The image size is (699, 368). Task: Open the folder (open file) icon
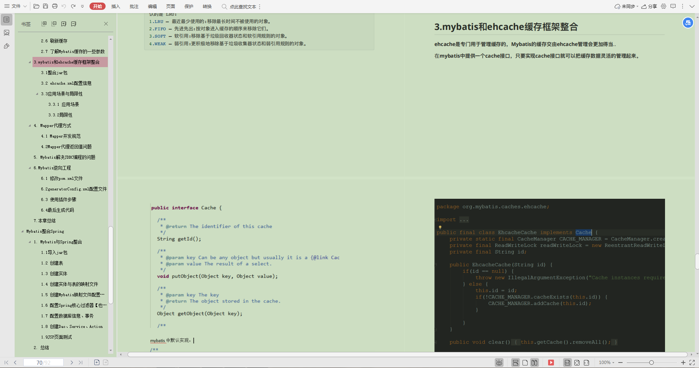point(36,6)
